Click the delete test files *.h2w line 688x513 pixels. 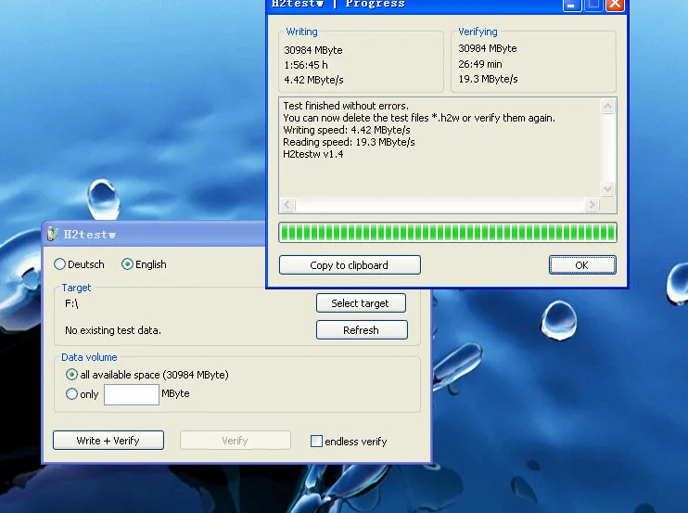(419, 118)
